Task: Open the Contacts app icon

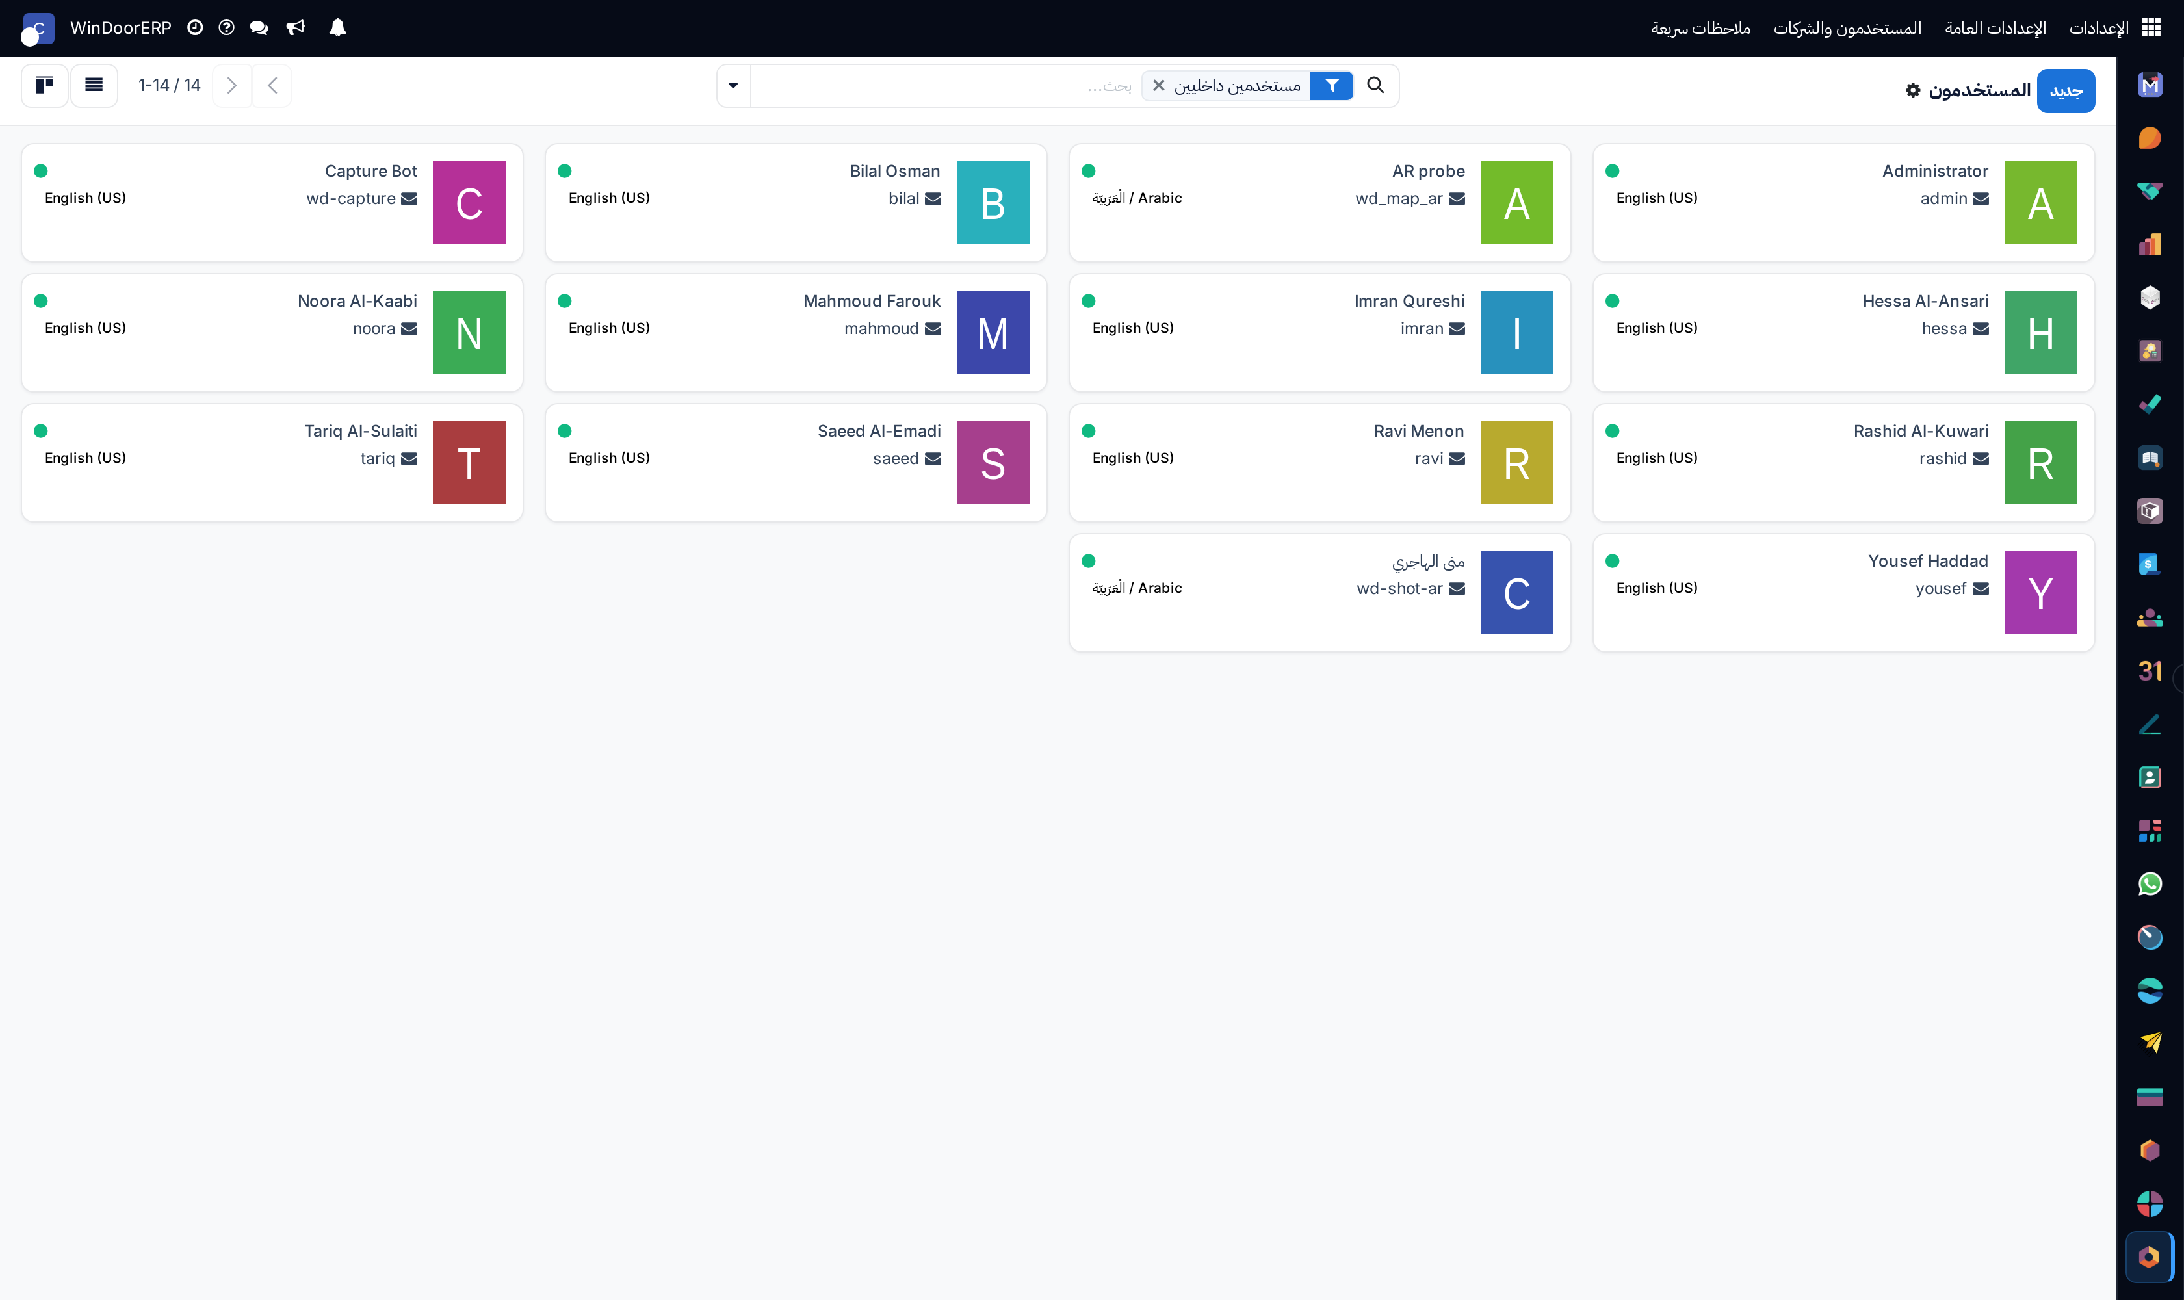Action: [x=2150, y=777]
